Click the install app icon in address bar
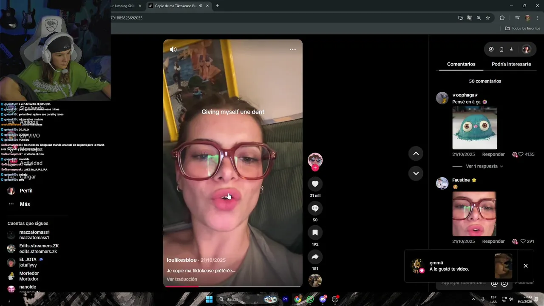The height and width of the screenshot is (306, 544). 461,18
